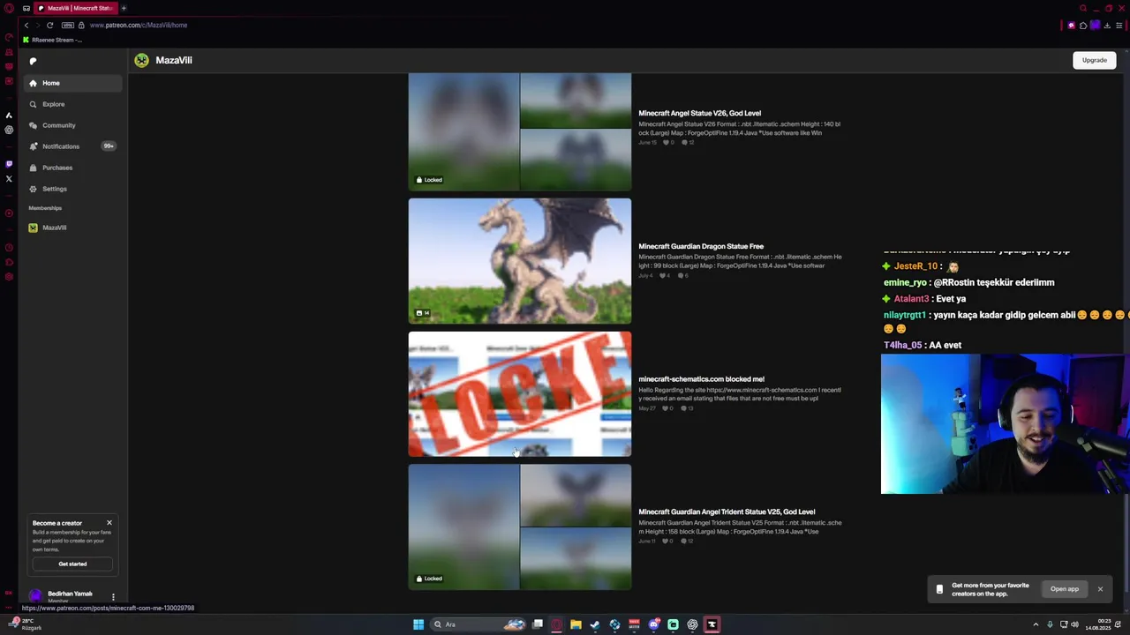Click the MazaVill creator avatar in header

tap(141, 60)
